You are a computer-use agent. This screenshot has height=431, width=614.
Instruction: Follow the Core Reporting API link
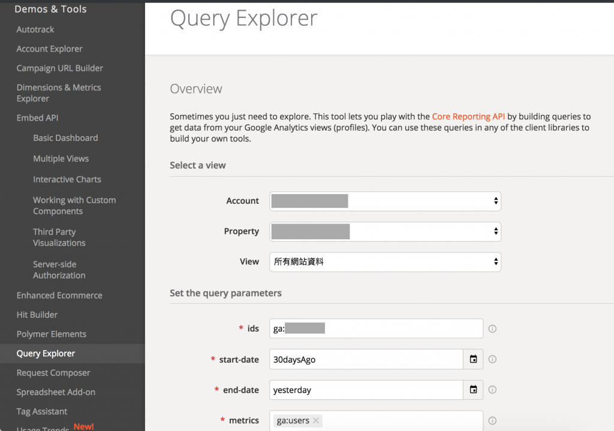point(468,117)
